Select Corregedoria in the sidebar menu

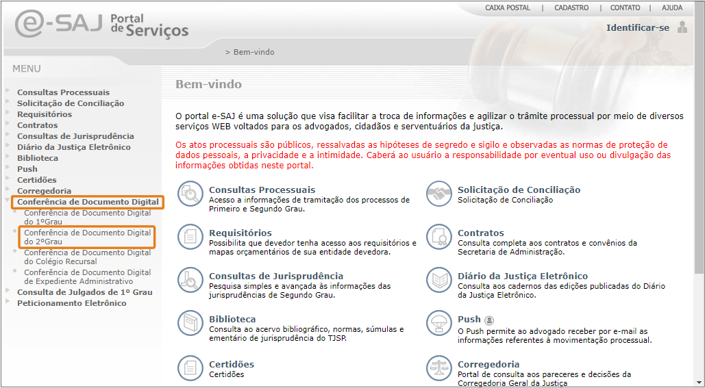tap(44, 191)
